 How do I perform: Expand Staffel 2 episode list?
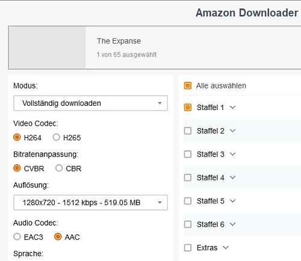point(232,131)
